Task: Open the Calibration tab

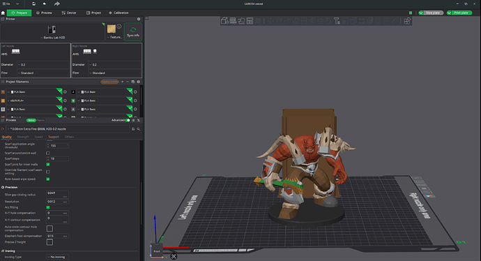Action: click(119, 13)
